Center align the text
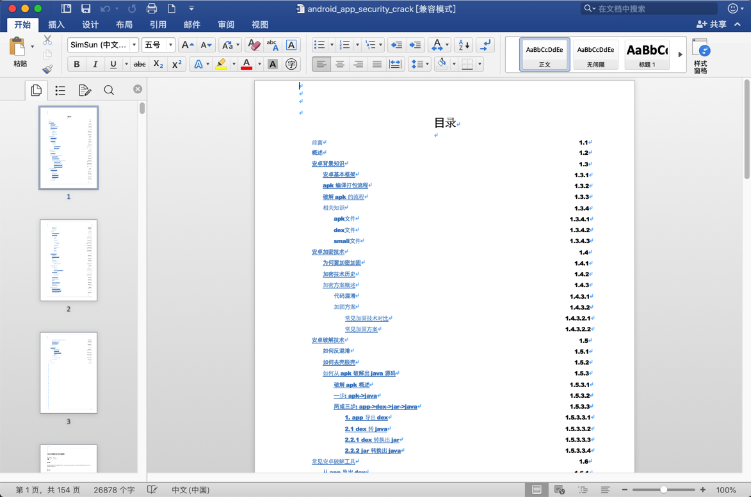 340,64
